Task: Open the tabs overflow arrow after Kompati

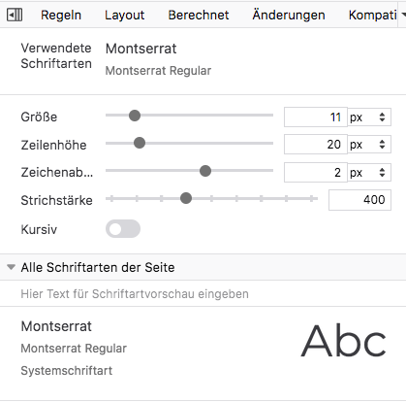Action: [402, 15]
